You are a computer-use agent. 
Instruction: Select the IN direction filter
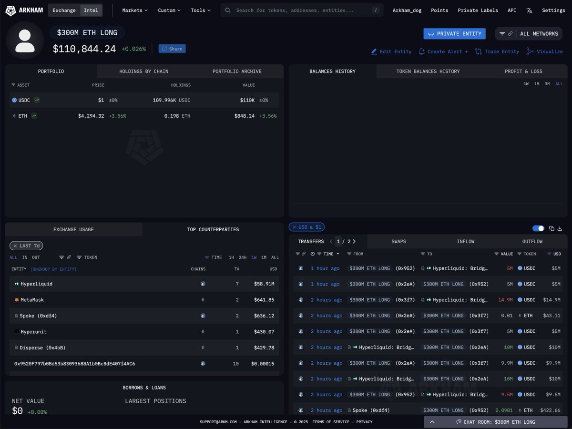point(25,257)
